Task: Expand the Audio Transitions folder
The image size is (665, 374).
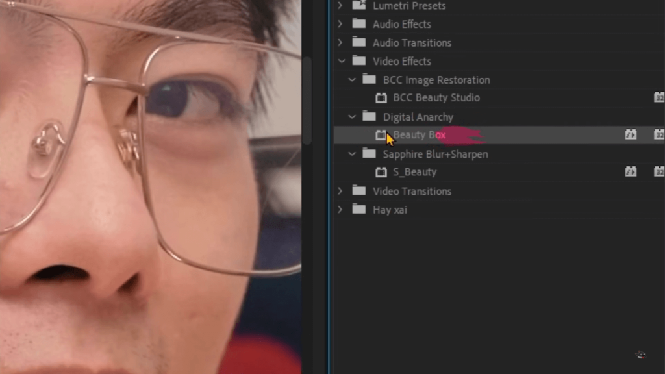Action: point(340,42)
